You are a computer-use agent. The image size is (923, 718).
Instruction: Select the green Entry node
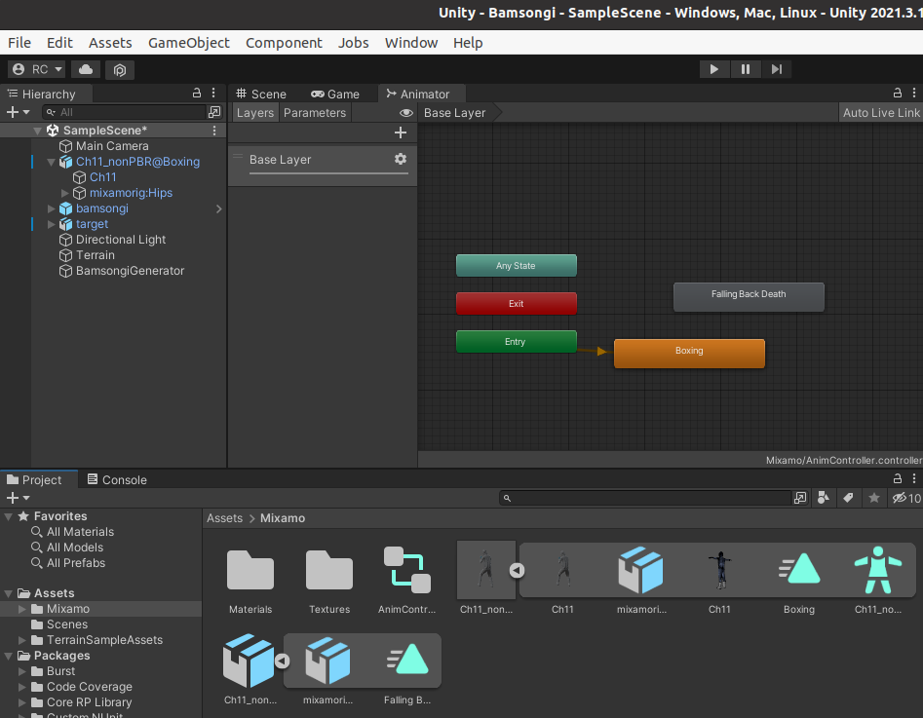click(517, 342)
